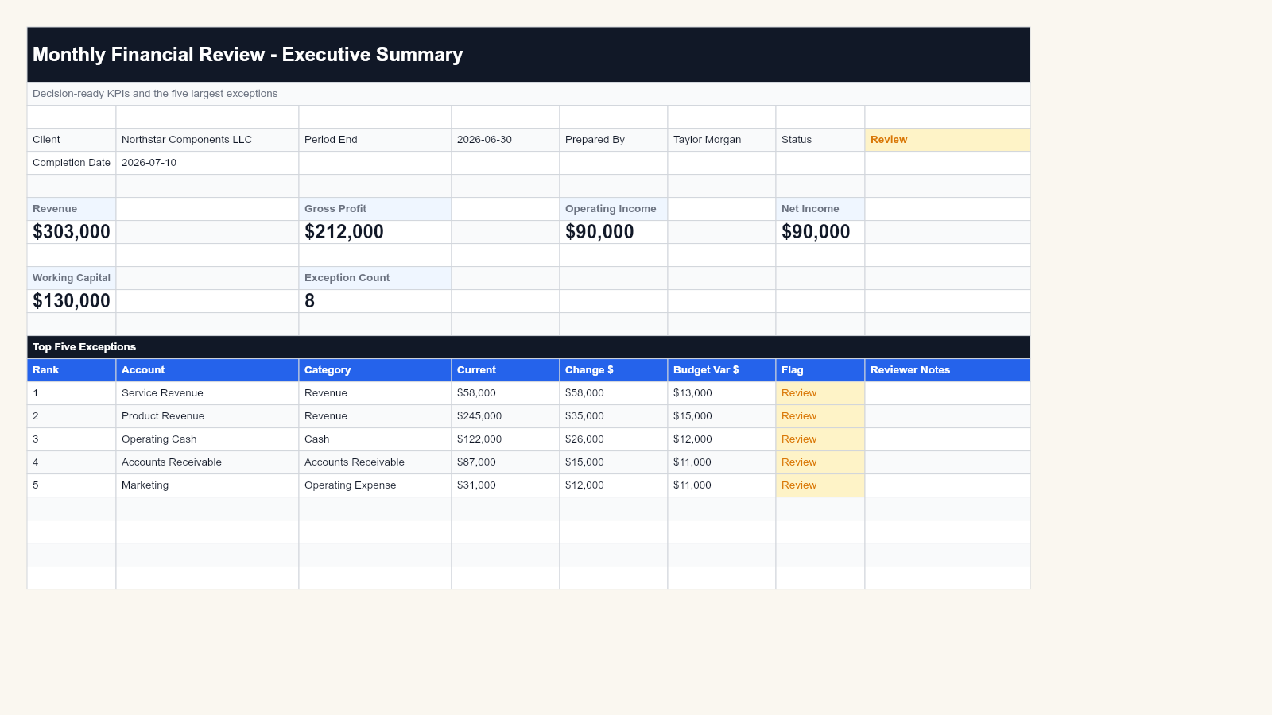Click the exception count value 8
This screenshot has width=1272, height=715.
coord(375,301)
